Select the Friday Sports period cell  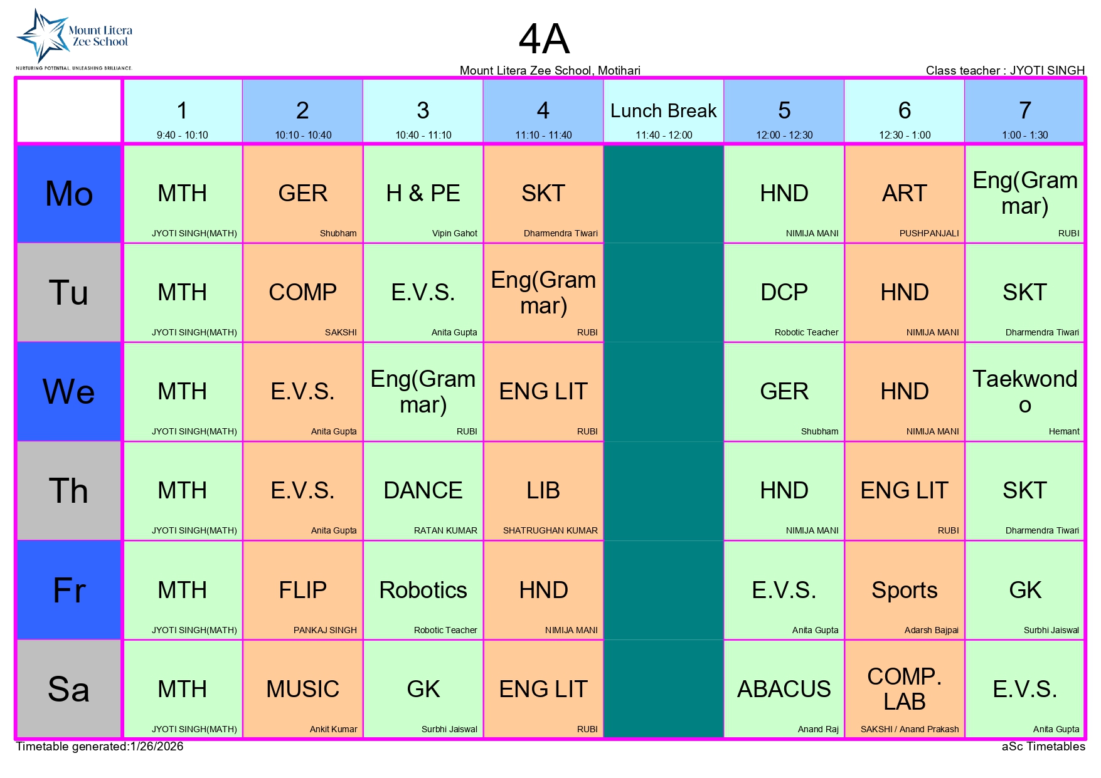point(904,590)
